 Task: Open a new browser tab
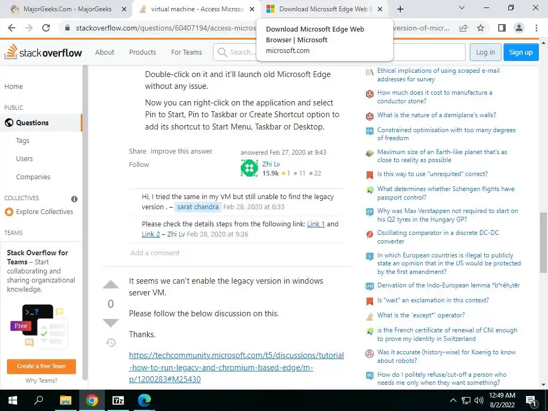click(400, 9)
